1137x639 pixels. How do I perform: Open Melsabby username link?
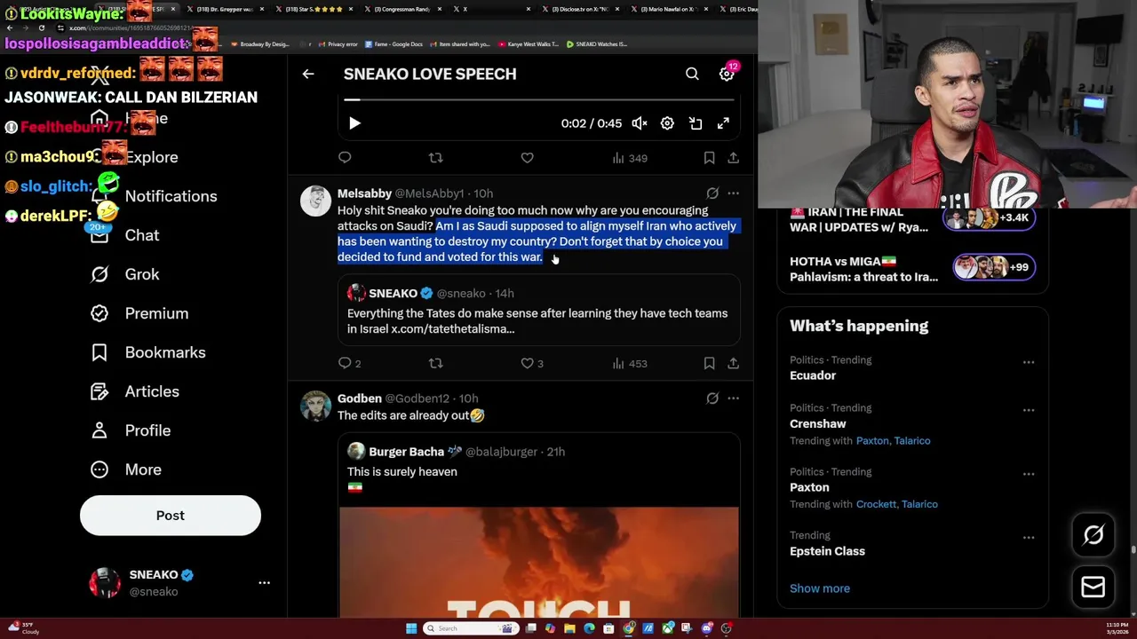tap(364, 193)
